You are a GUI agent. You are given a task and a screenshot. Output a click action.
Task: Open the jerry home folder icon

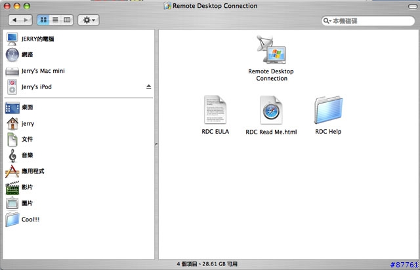click(x=12, y=123)
